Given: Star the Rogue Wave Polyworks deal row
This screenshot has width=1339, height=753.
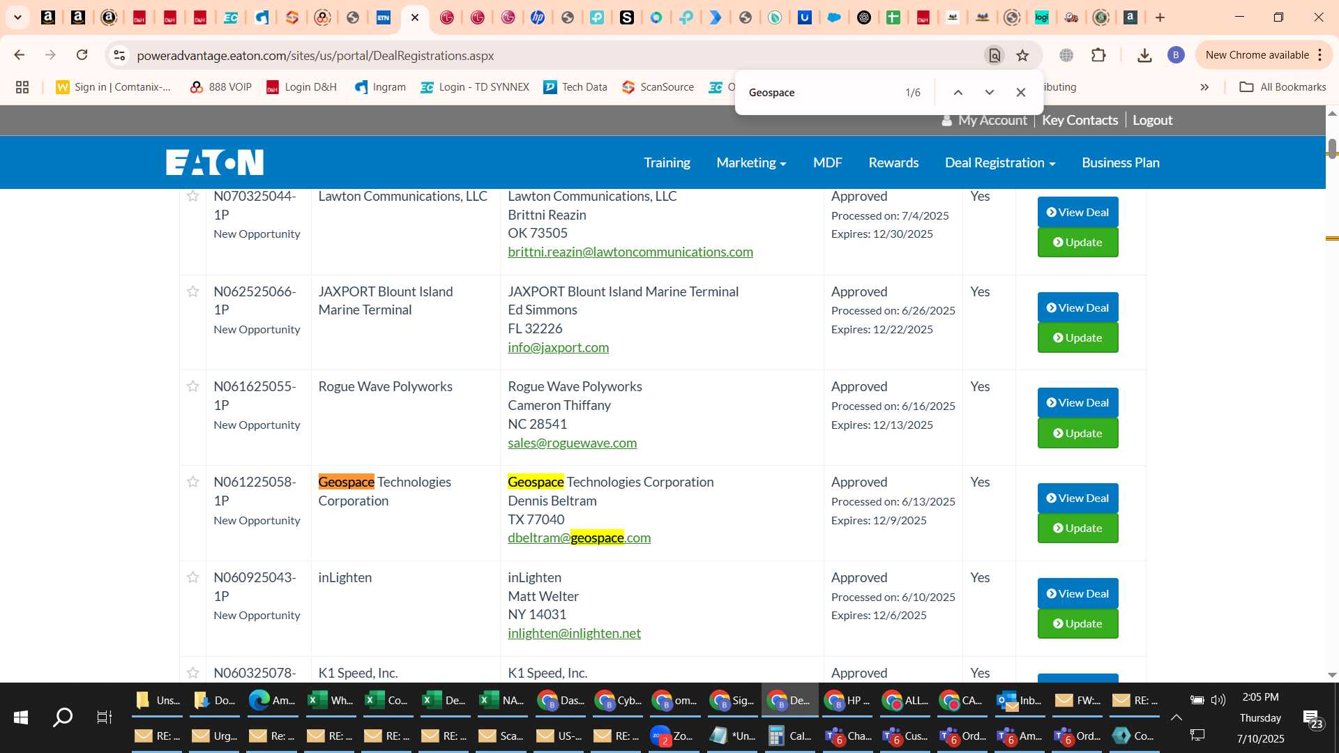Looking at the screenshot, I should tap(193, 386).
